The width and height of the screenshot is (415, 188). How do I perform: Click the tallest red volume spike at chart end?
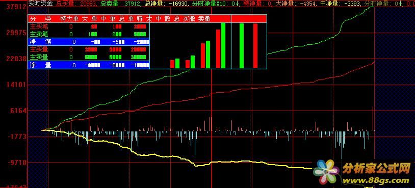(373, 119)
